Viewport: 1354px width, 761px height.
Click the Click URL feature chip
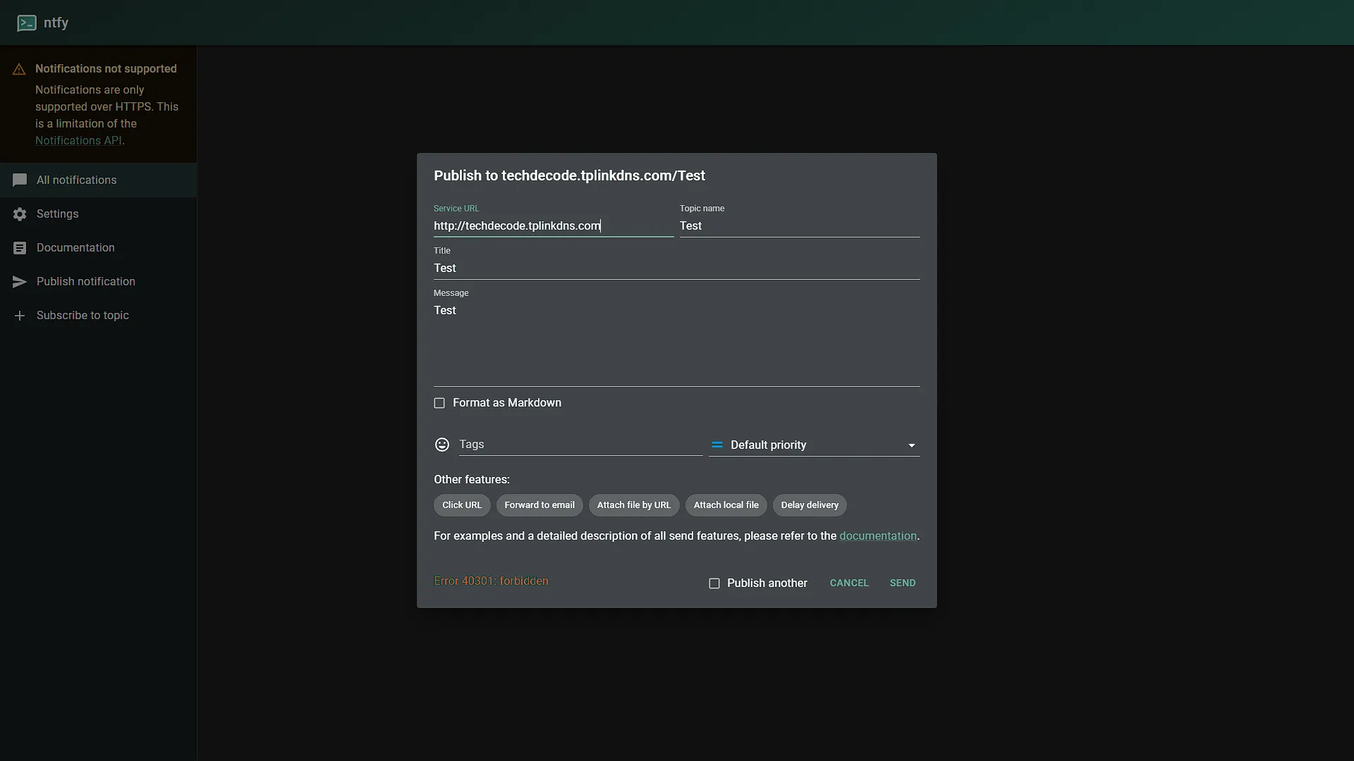coord(462,505)
